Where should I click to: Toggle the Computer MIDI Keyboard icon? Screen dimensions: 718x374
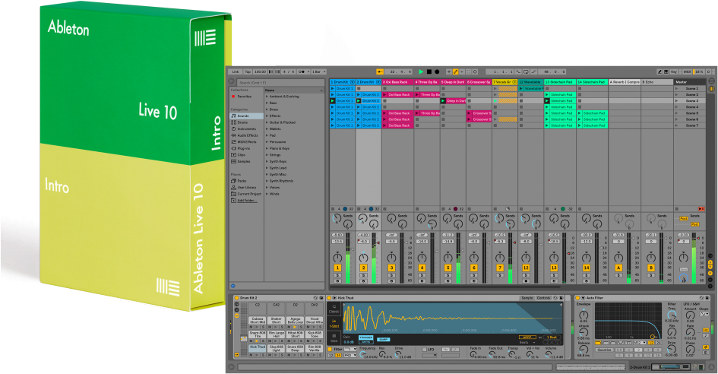(666, 71)
